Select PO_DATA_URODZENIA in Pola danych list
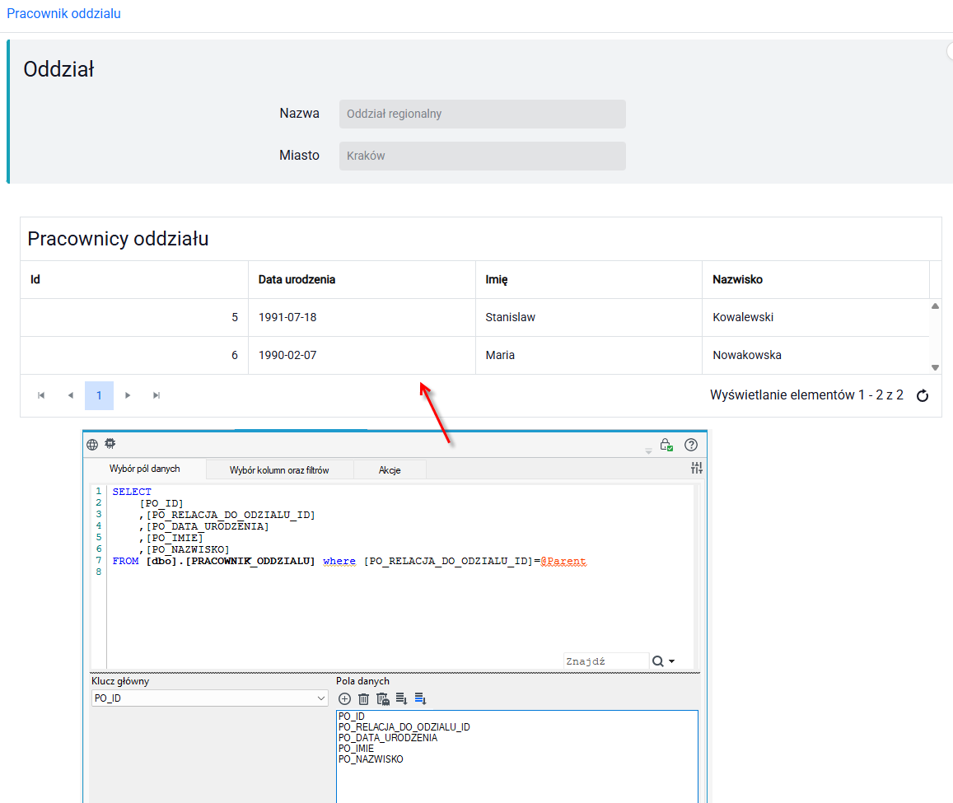The height and width of the screenshot is (803, 953). click(388, 738)
